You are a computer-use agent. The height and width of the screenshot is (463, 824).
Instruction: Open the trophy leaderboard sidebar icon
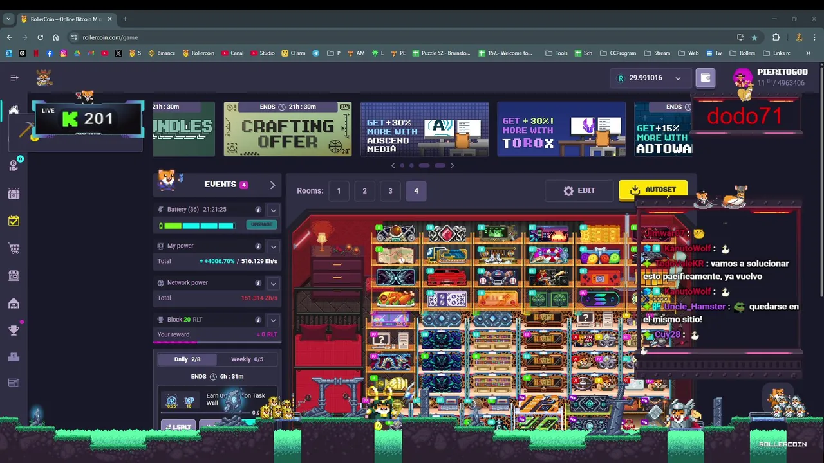pos(14,331)
